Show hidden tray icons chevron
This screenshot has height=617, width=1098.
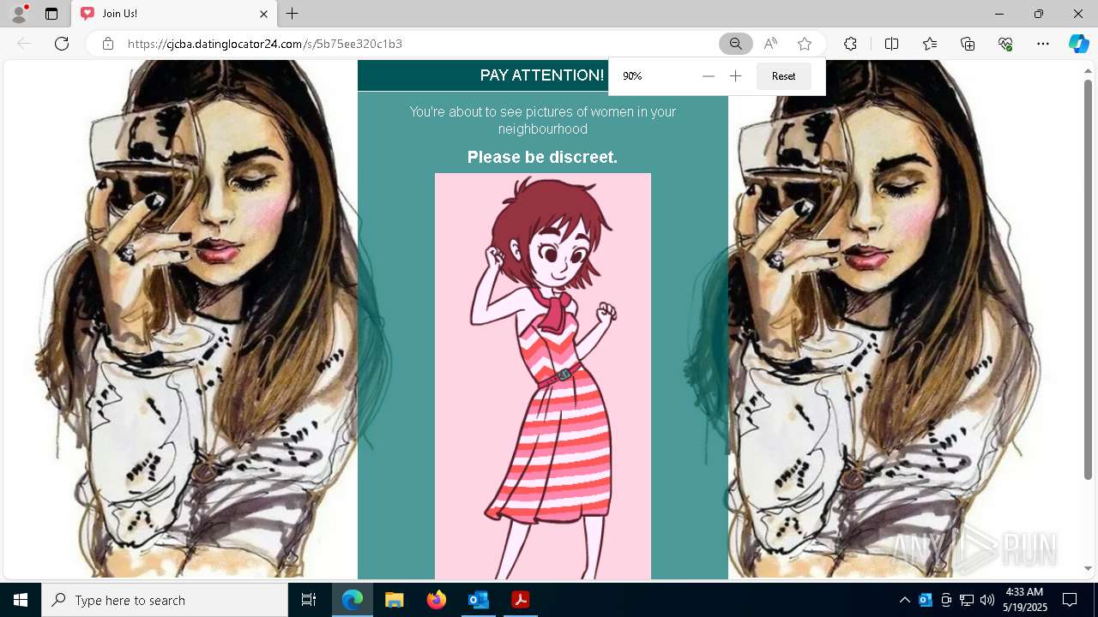click(x=904, y=600)
